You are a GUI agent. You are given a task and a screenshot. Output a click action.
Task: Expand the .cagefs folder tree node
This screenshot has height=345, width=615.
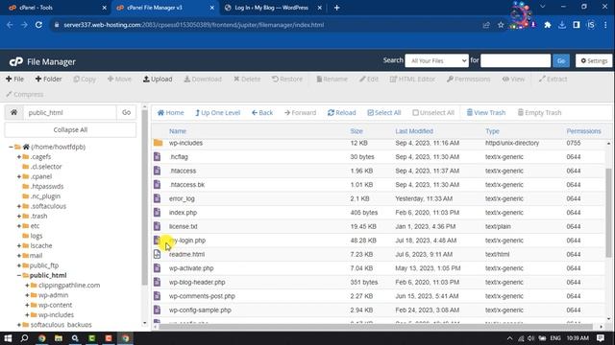pyautogui.click(x=19, y=157)
